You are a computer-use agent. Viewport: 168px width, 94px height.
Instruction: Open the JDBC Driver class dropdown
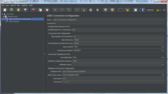(x=163, y=75)
